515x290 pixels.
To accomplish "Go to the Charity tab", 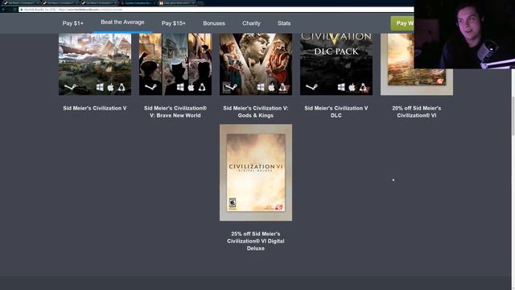I will (251, 23).
